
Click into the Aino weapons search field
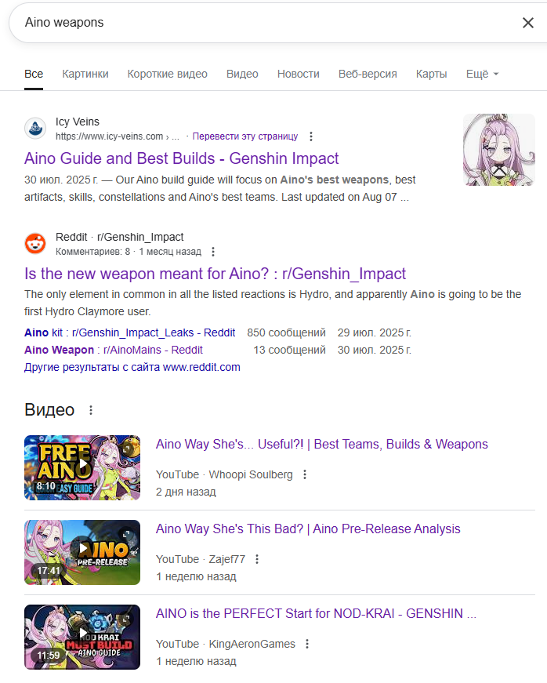pyautogui.click(x=261, y=23)
